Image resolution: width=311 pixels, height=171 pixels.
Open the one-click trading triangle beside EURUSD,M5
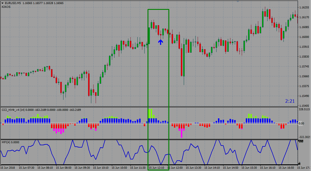(2, 3)
